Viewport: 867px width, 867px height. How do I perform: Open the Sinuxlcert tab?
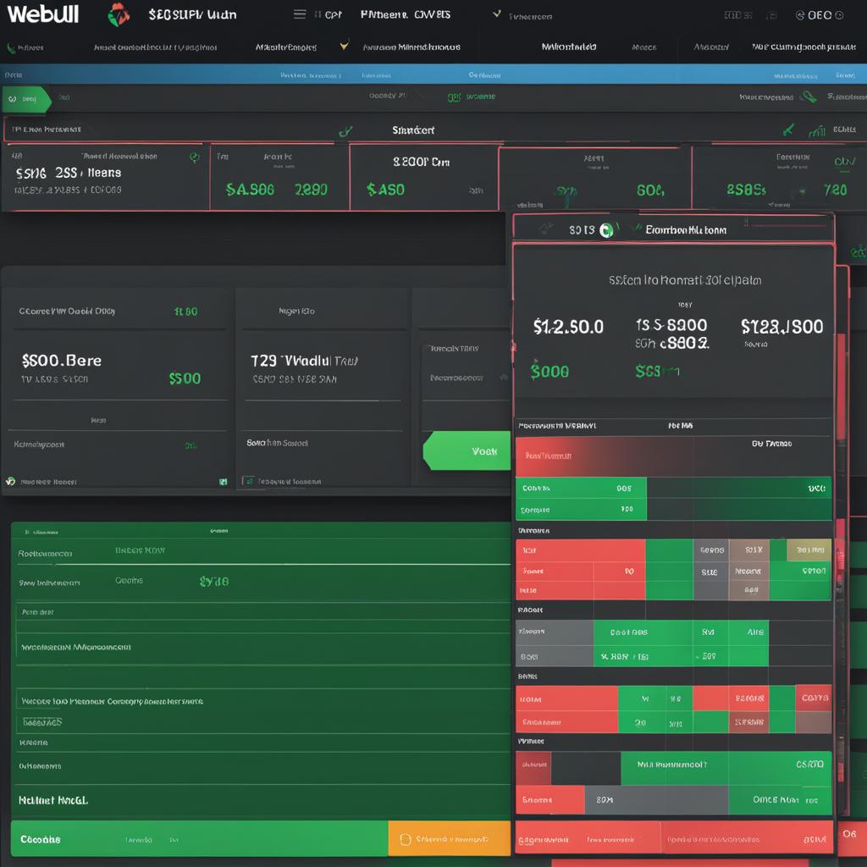click(x=413, y=130)
